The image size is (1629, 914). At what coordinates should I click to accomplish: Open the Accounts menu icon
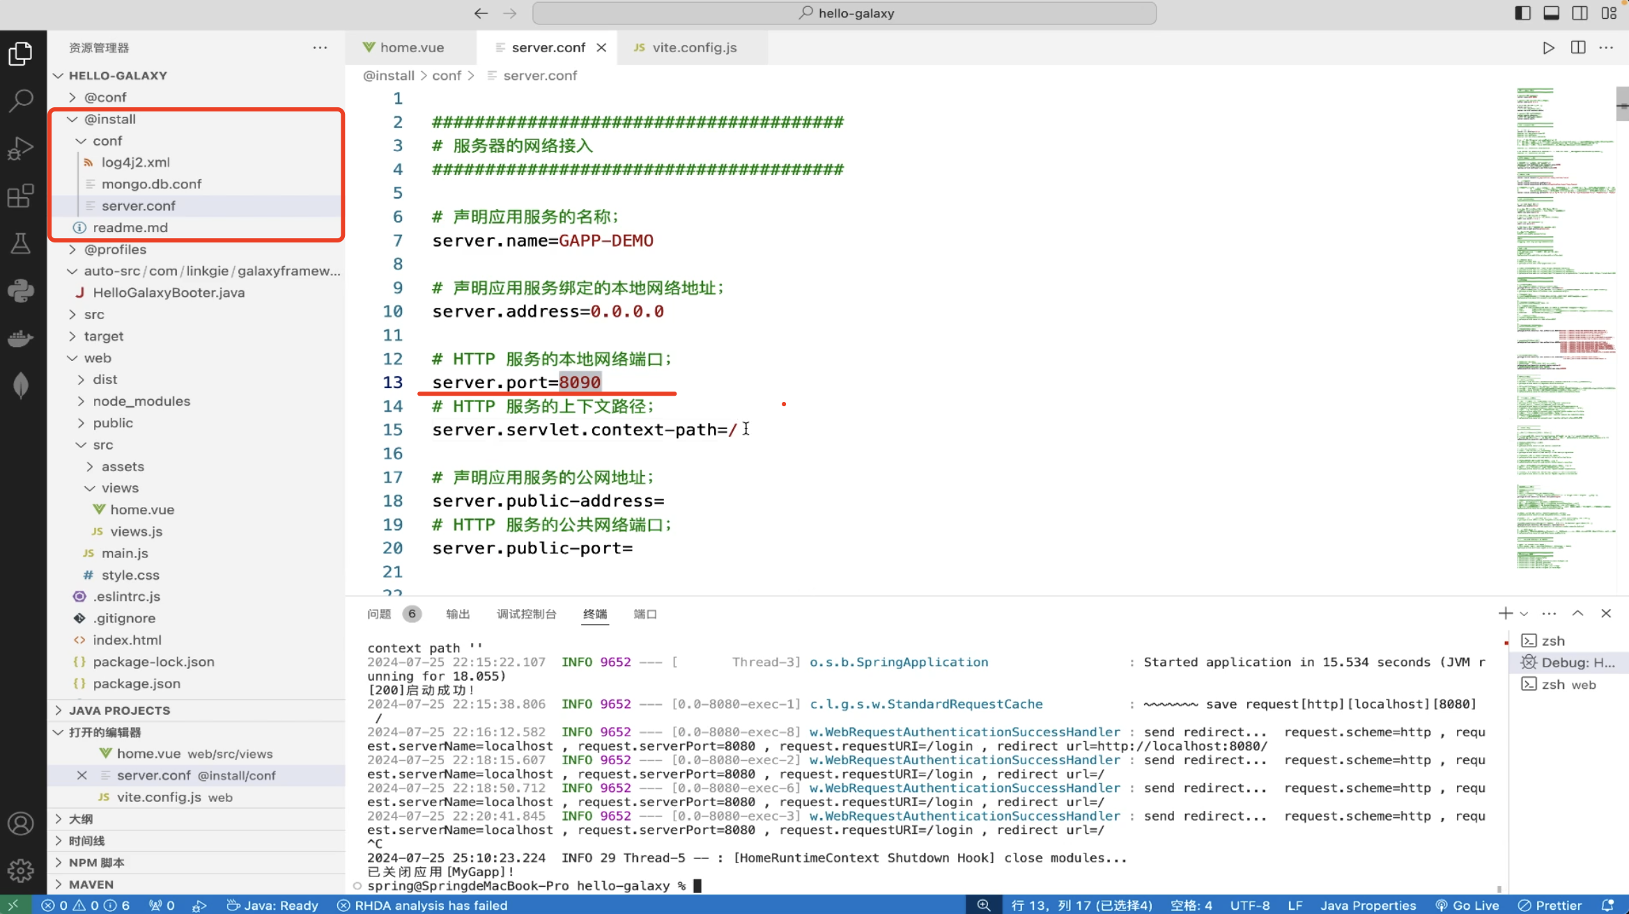coord(21,823)
